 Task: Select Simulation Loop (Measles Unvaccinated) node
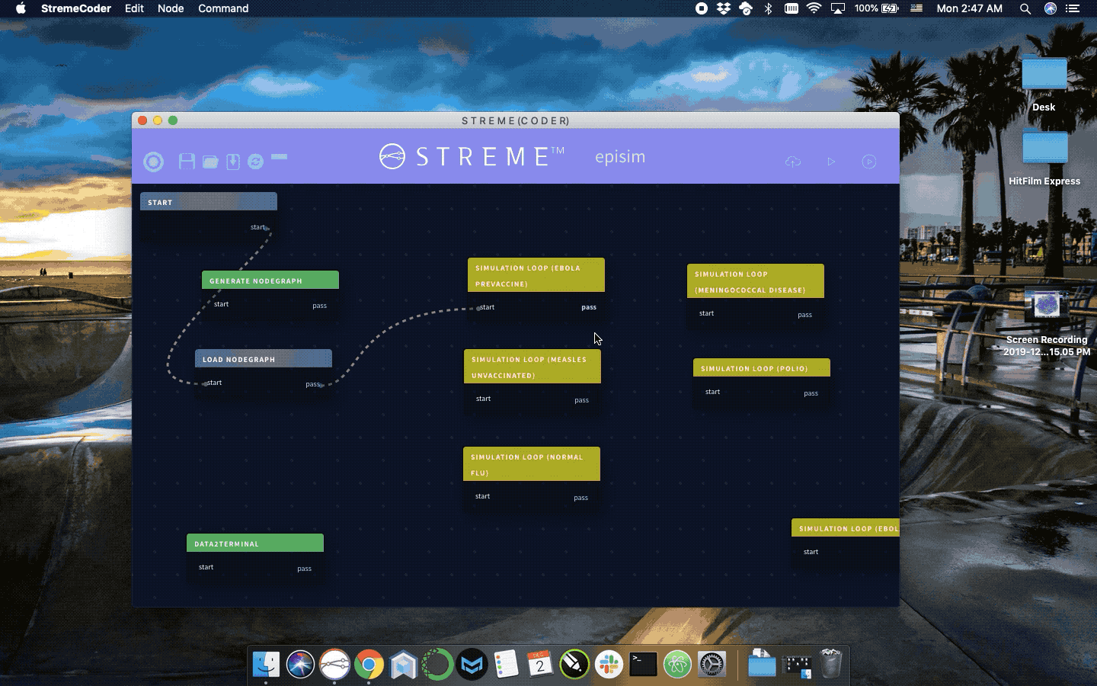pos(533,367)
